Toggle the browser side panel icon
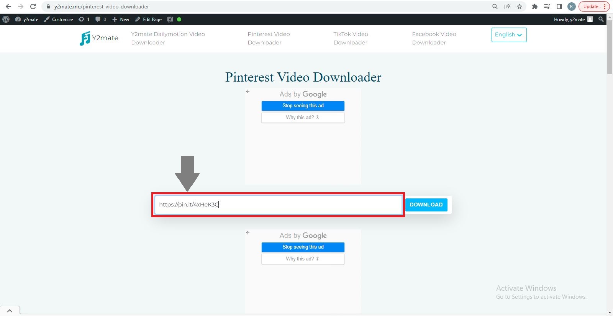Image resolution: width=613 pixels, height=316 pixels. point(559,7)
